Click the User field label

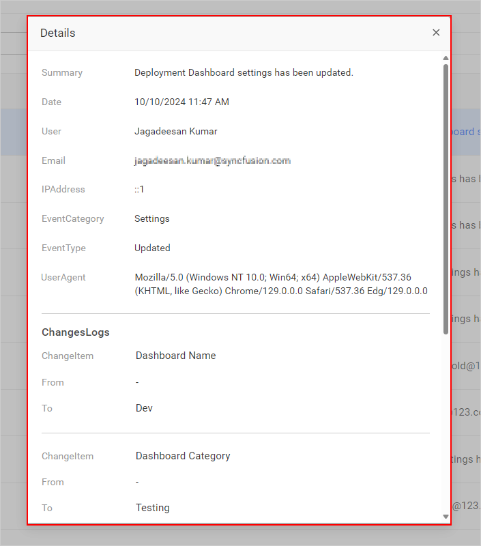(51, 131)
